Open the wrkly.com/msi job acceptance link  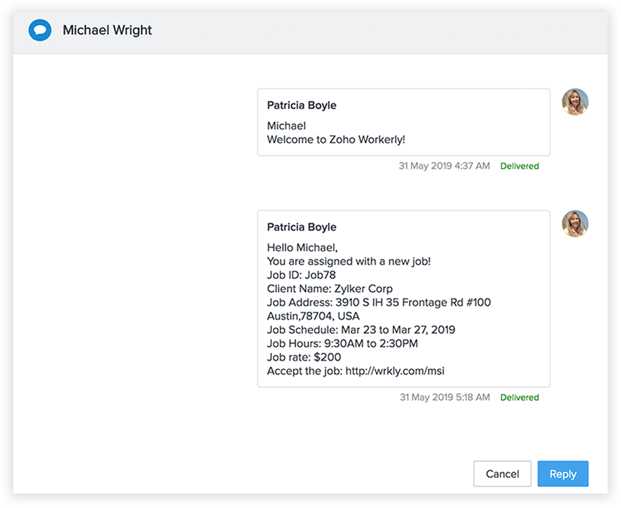(395, 371)
